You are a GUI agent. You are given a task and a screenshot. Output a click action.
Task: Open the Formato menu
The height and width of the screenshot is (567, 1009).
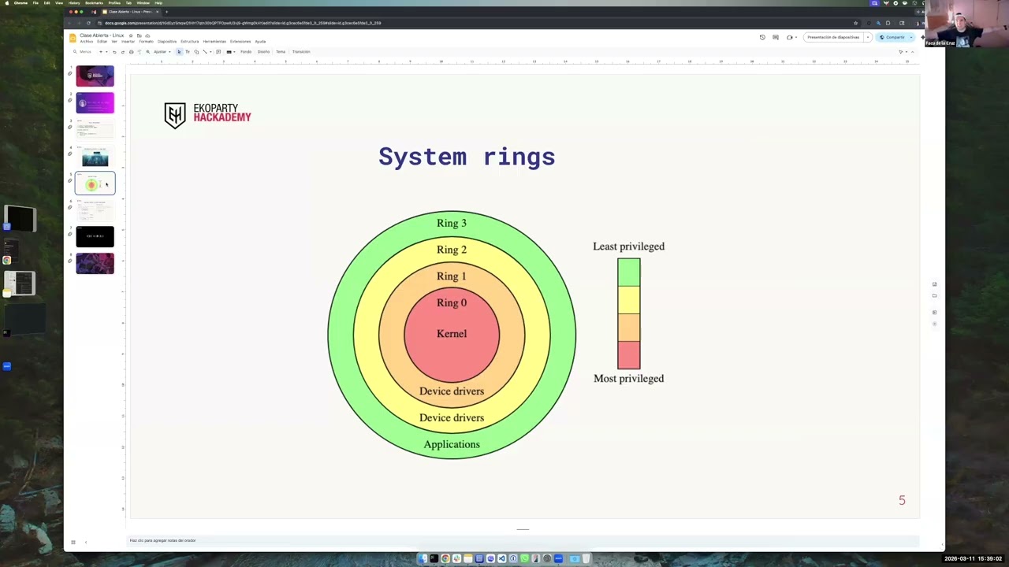point(146,42)
